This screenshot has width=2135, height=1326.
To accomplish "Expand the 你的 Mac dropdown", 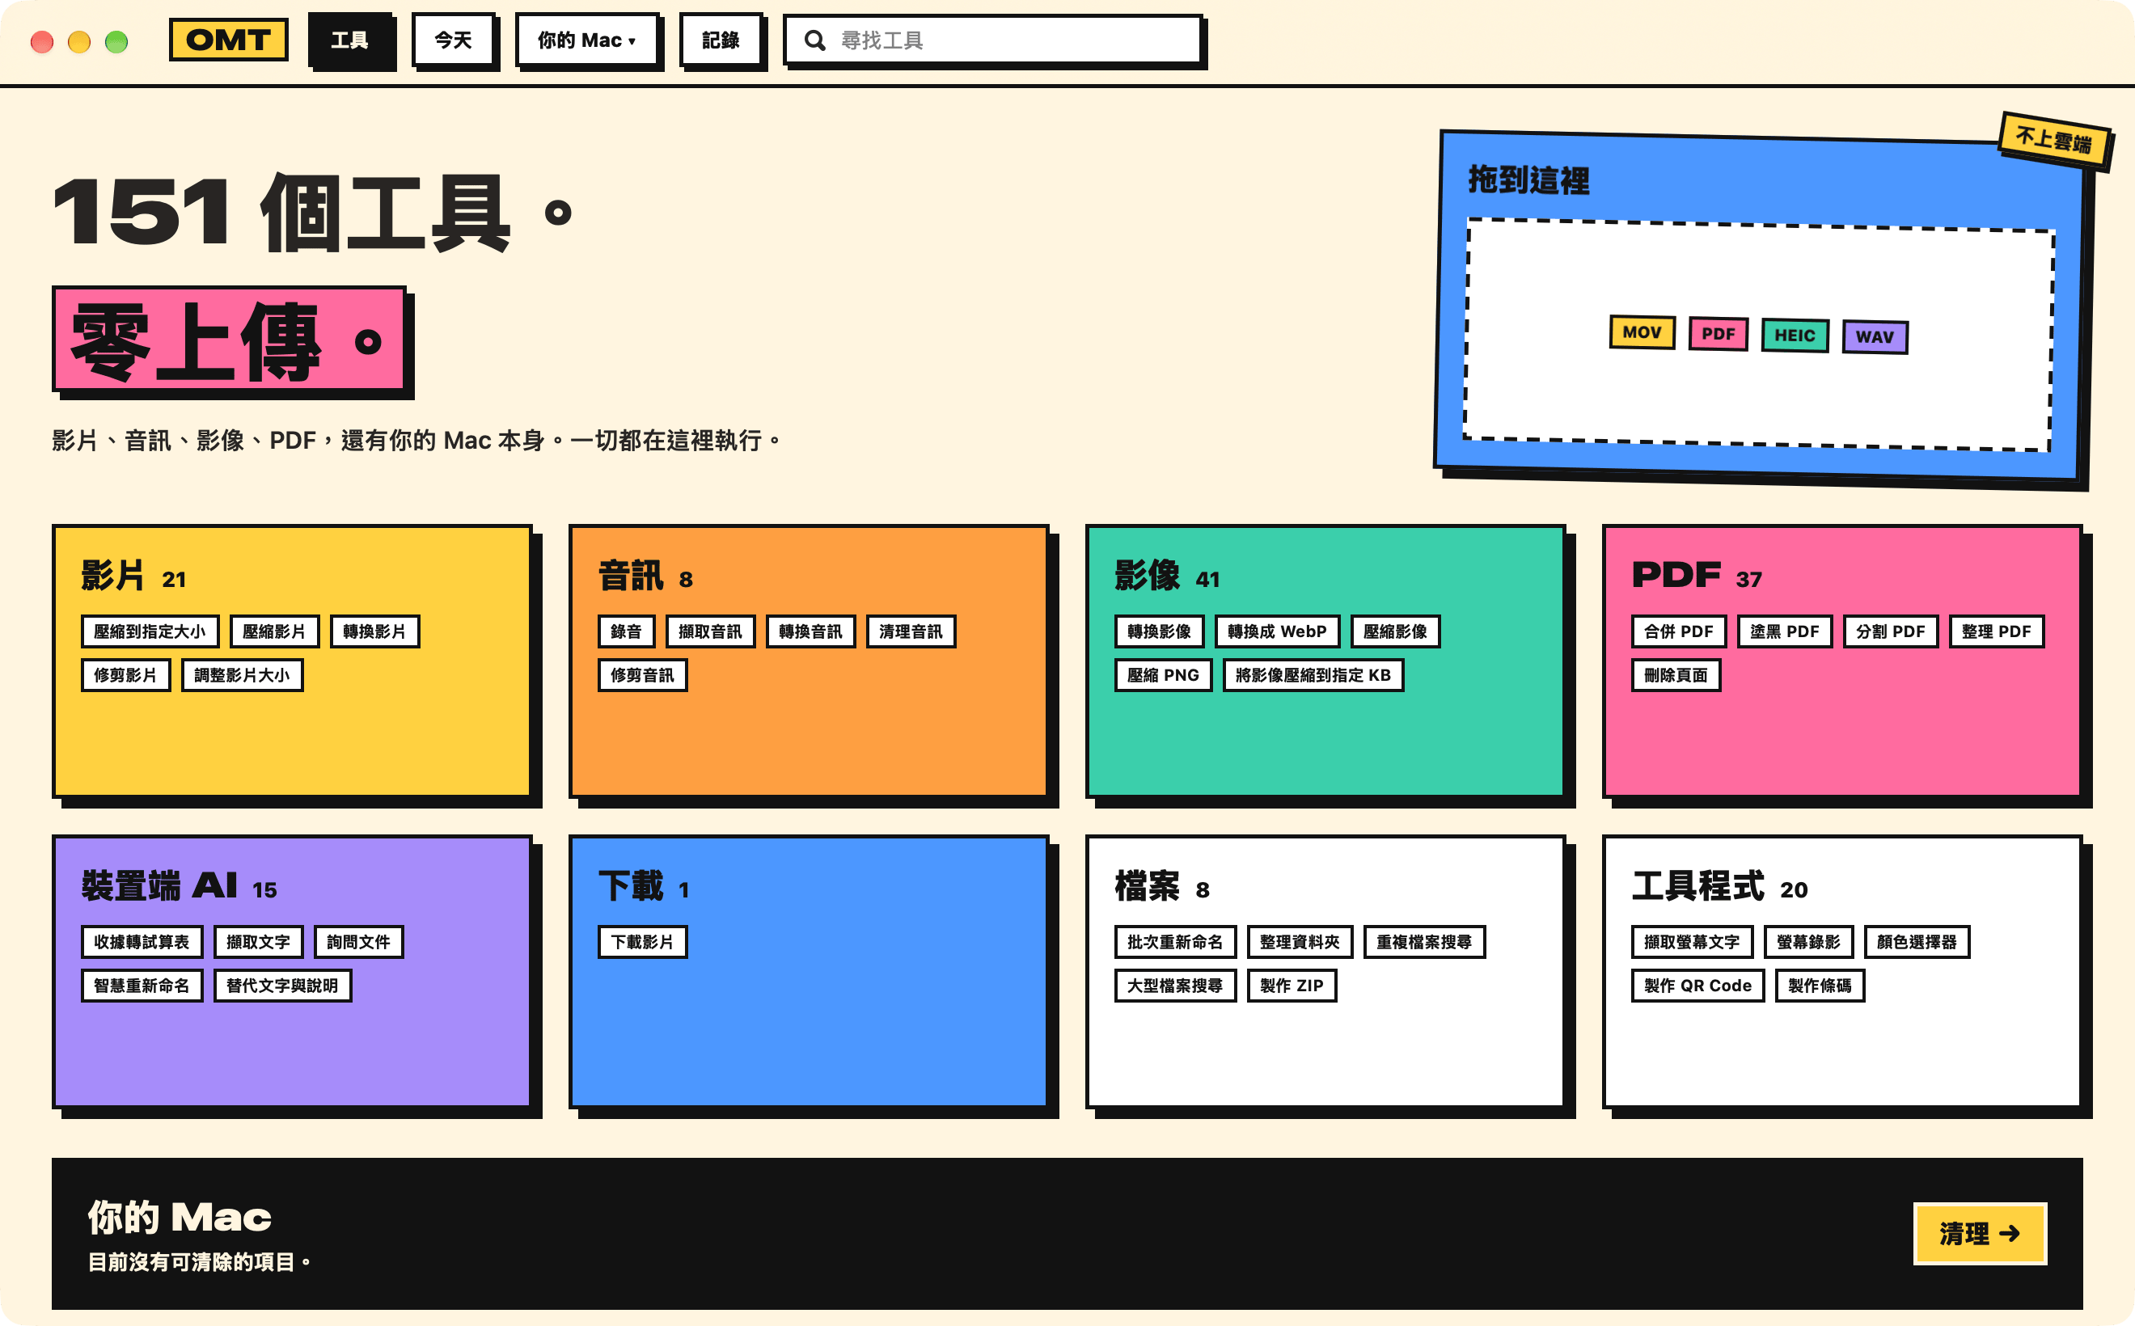I will (587, 40).
